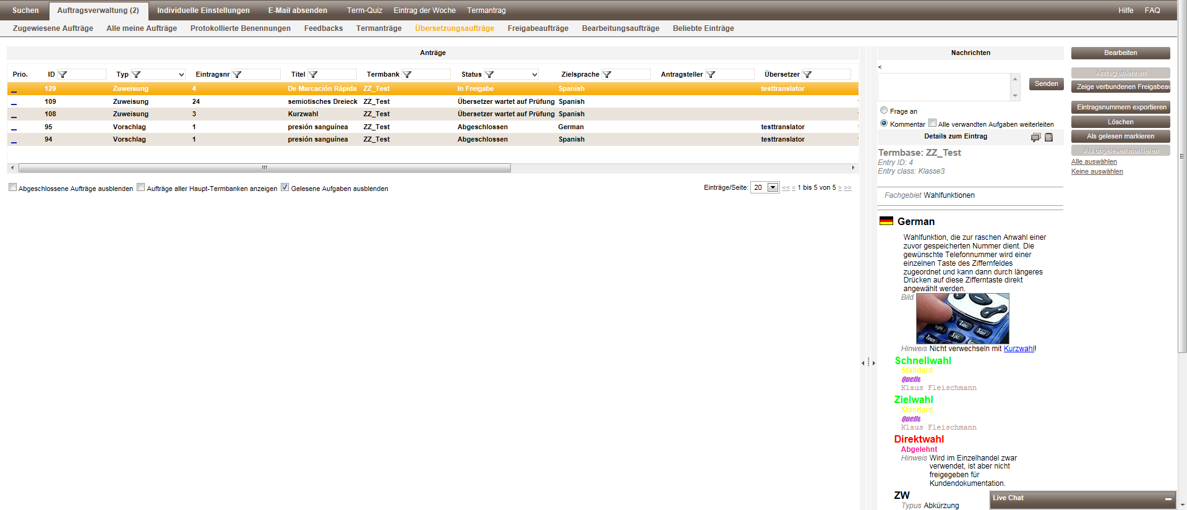Open the Typ filter dropdown

pos(181,74)
